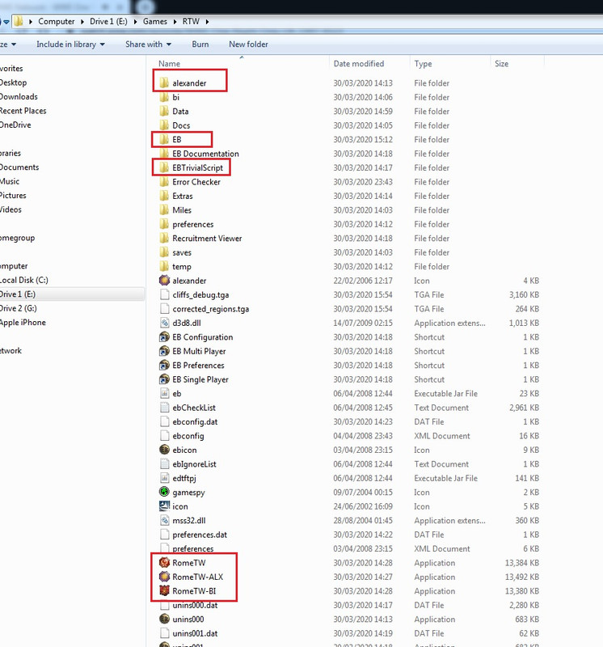Click the alexander application icon file

pyautogui.click(x=164, y=281)
